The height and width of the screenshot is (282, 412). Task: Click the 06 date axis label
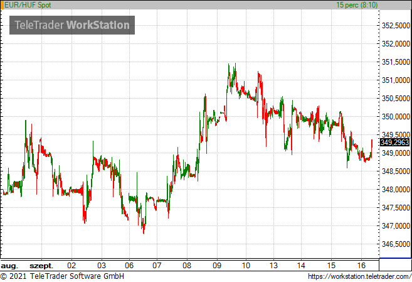[129, 266]
